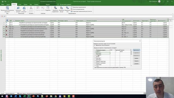Save project via quick access toolbar
Image resolution: width=174 pixels, height=98 pixels.
2,1
